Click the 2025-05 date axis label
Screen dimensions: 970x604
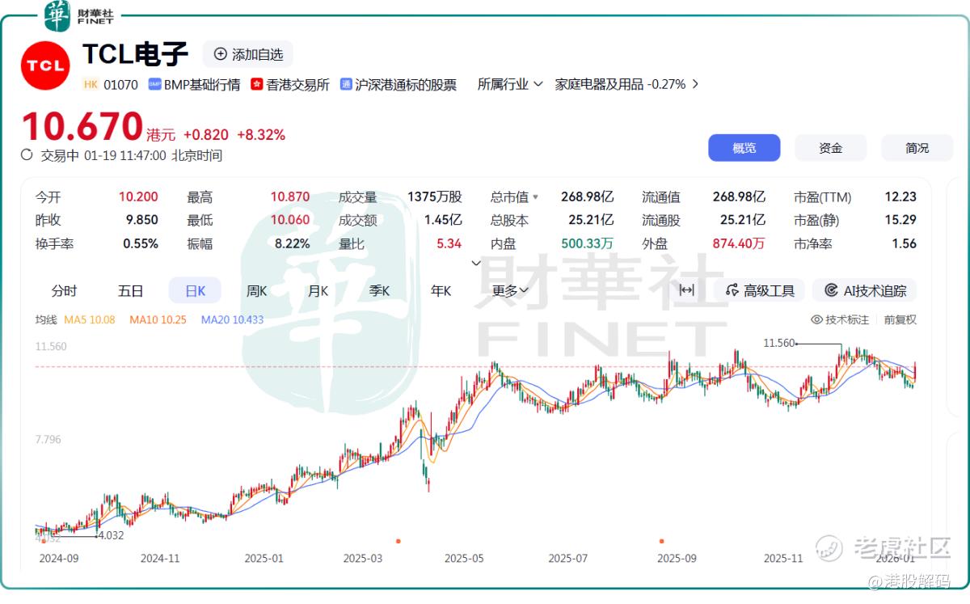coord(463,558)
